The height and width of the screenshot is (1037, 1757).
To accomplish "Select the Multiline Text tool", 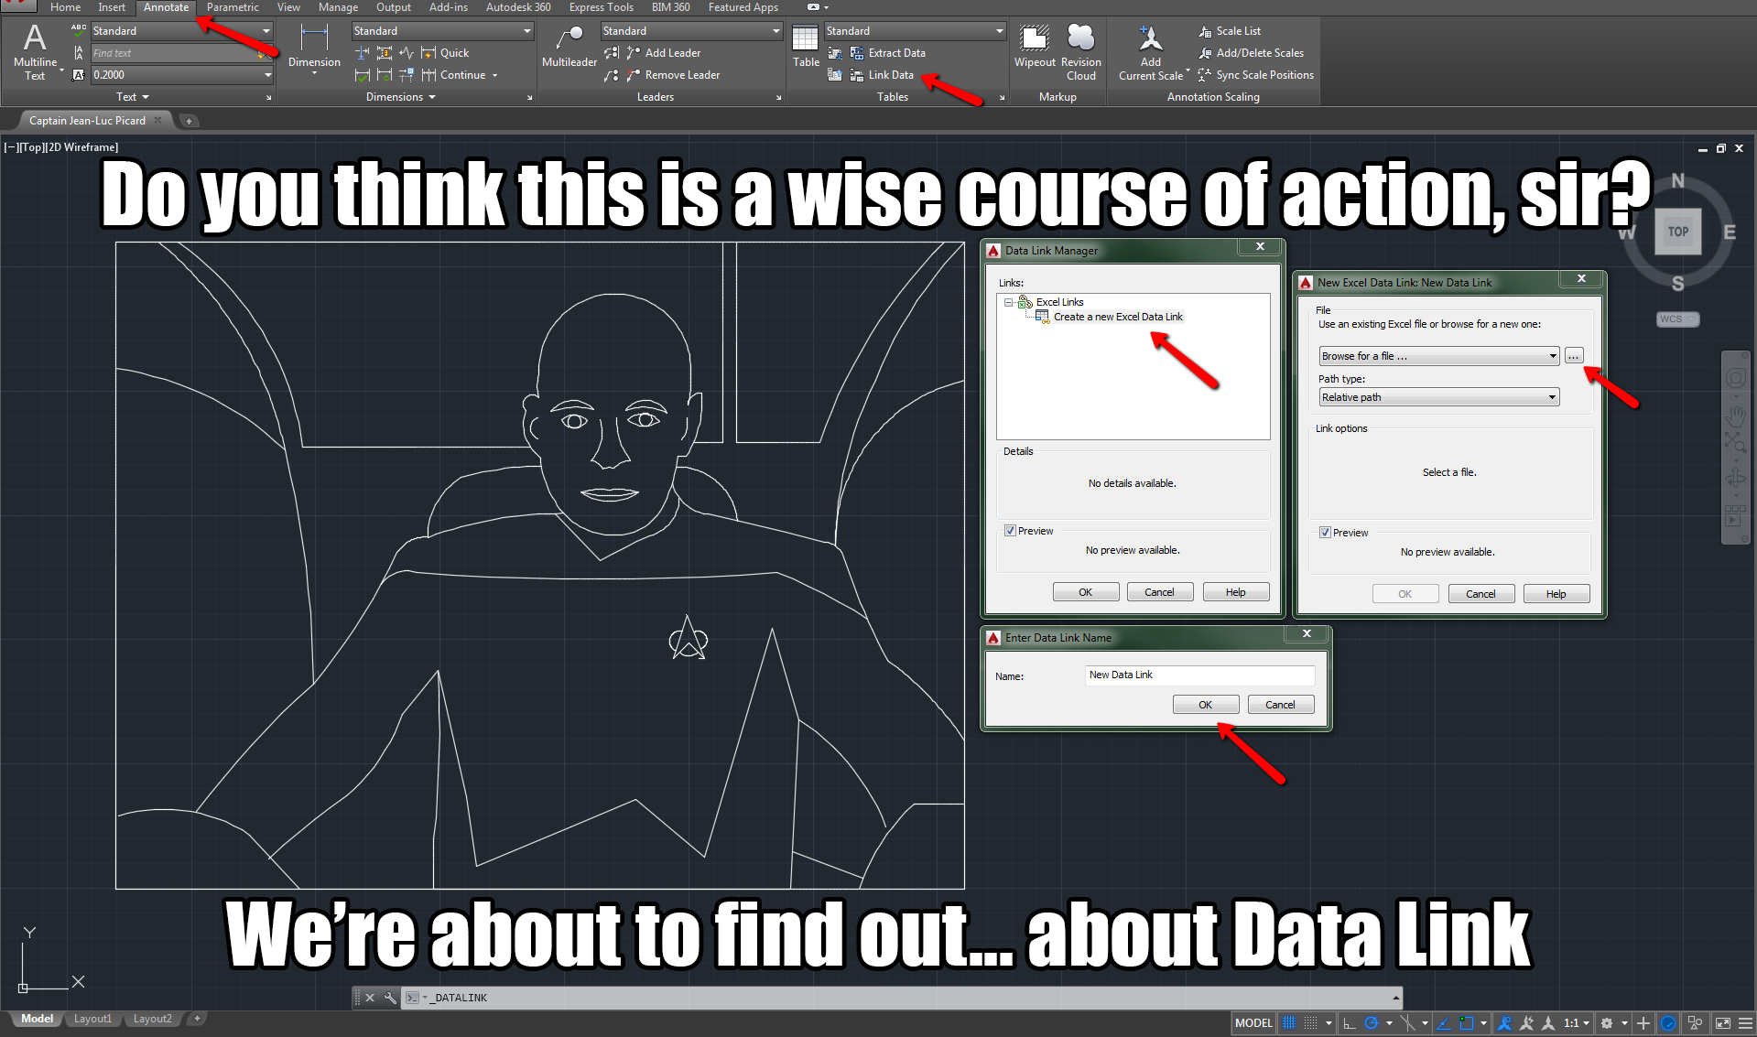I will [x=35, y=51].
